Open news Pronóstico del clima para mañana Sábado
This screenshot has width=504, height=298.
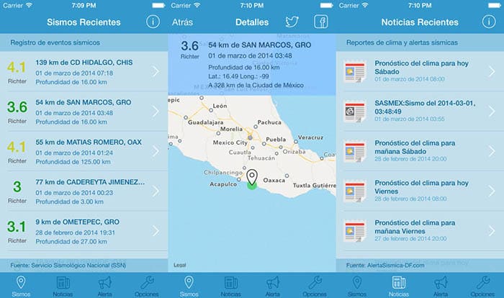click(x=420, y=151)
